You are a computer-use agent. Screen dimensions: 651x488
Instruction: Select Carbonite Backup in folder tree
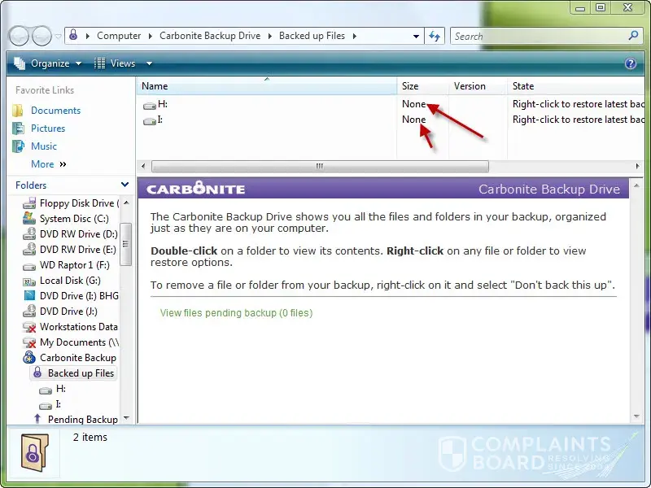[x=70, y=358]
